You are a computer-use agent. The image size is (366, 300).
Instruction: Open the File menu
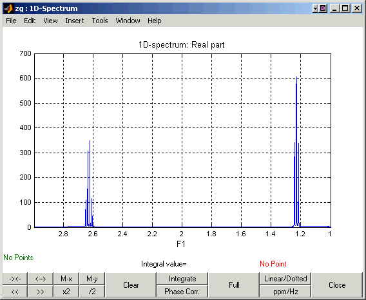11,21
